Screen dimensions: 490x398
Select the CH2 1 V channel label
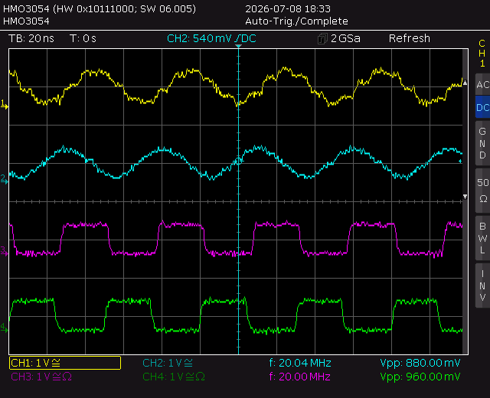(x=168, y=363)
